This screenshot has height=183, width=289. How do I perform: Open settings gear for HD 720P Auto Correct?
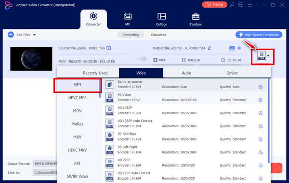(x=261, y=178)
